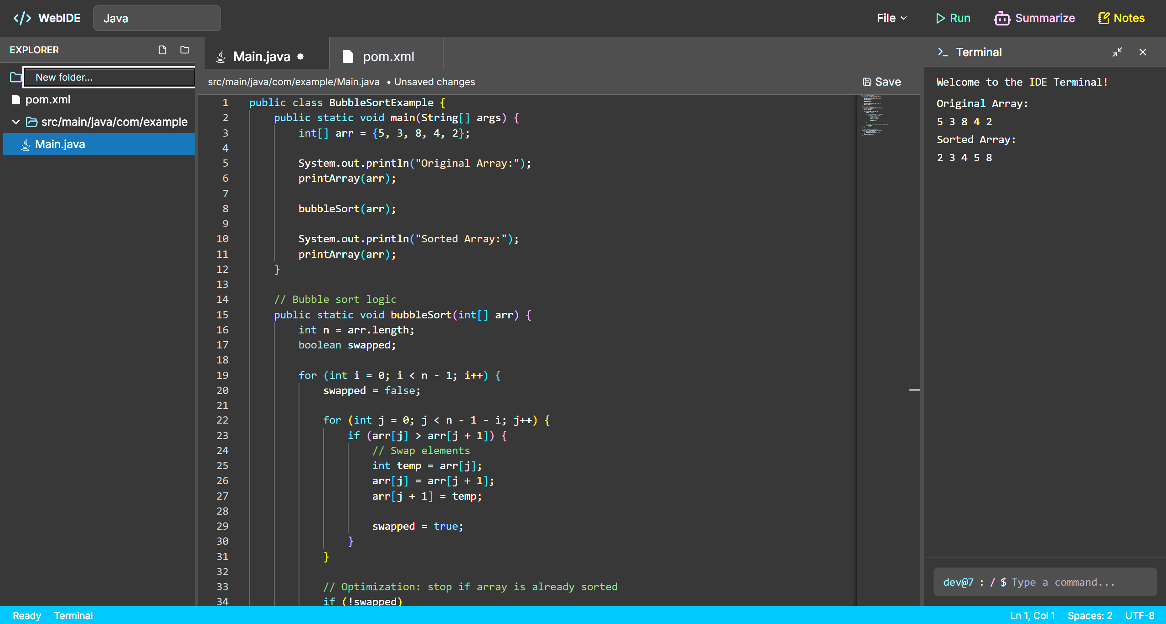Collapse the src/main/java/com/example folder
Screen dimensions: 1166x624
click(16, 122)
